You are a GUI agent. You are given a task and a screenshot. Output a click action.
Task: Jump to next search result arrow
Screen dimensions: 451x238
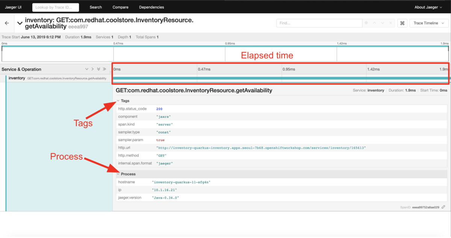(x=383, y=23)
